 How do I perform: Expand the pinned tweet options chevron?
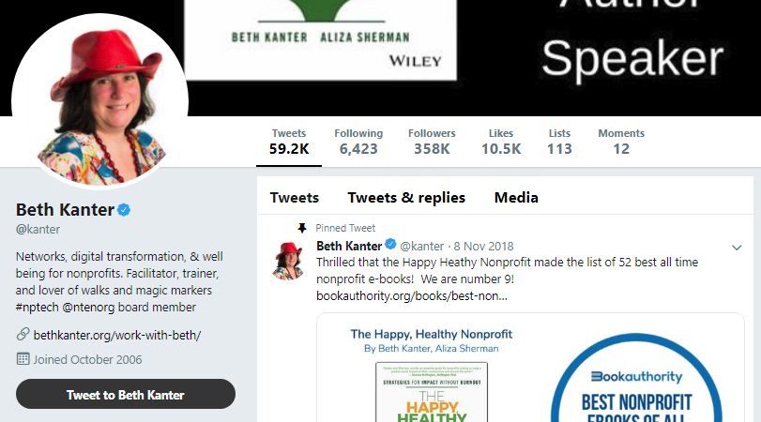click(737, 248)
